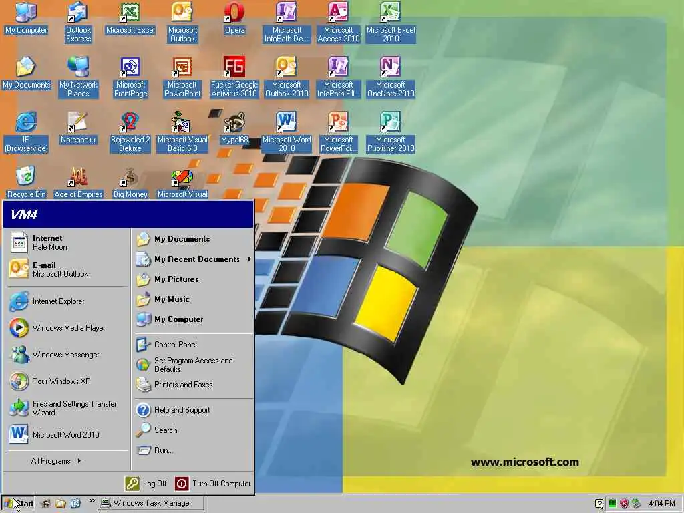Select the Microsoft FrontPage desktop icon

tap(130, 77)
